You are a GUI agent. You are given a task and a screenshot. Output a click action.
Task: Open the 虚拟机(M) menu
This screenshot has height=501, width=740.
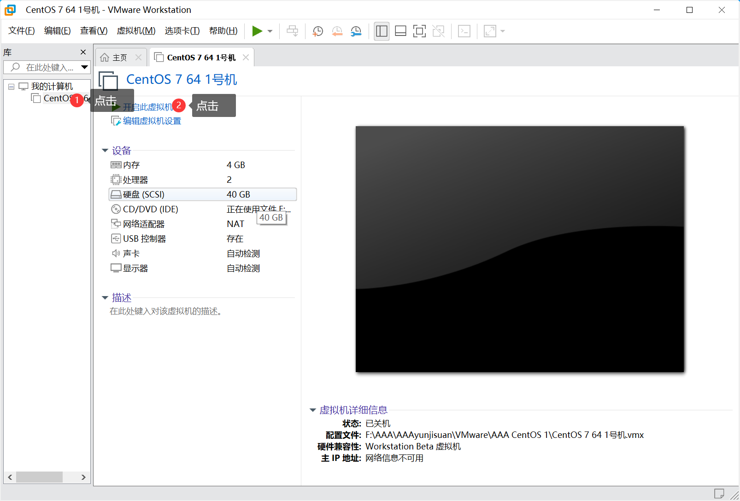point(136,31)
